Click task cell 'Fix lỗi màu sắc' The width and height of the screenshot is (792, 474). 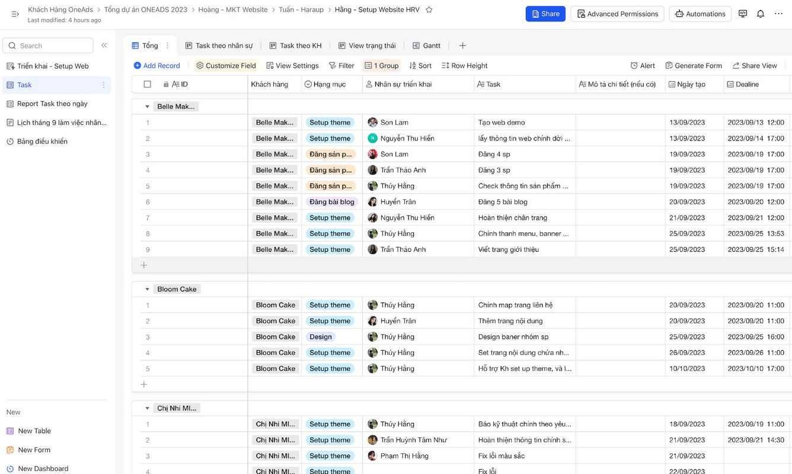[x=525, y=456]
